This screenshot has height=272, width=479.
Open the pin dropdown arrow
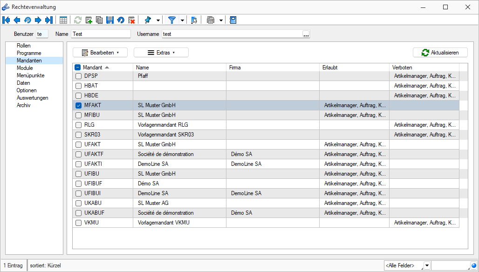coord(158,20)
